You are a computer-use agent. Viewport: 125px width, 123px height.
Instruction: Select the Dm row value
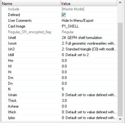tap(89, 78)
